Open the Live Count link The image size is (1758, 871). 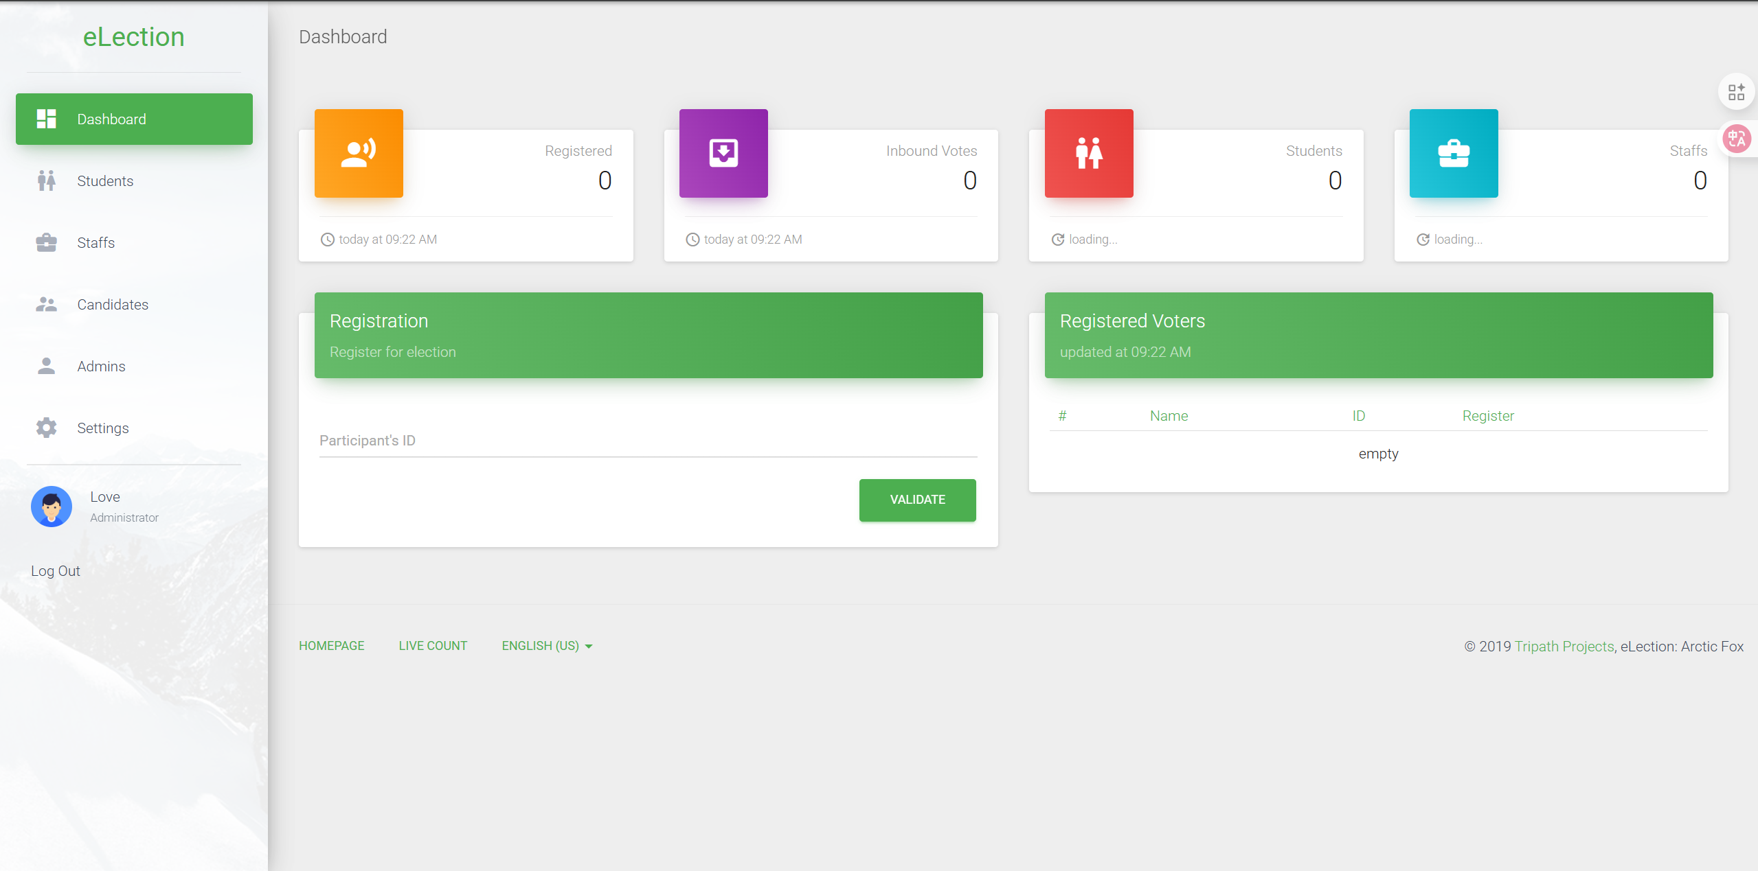pyautogui.click(x=433, y=646)
